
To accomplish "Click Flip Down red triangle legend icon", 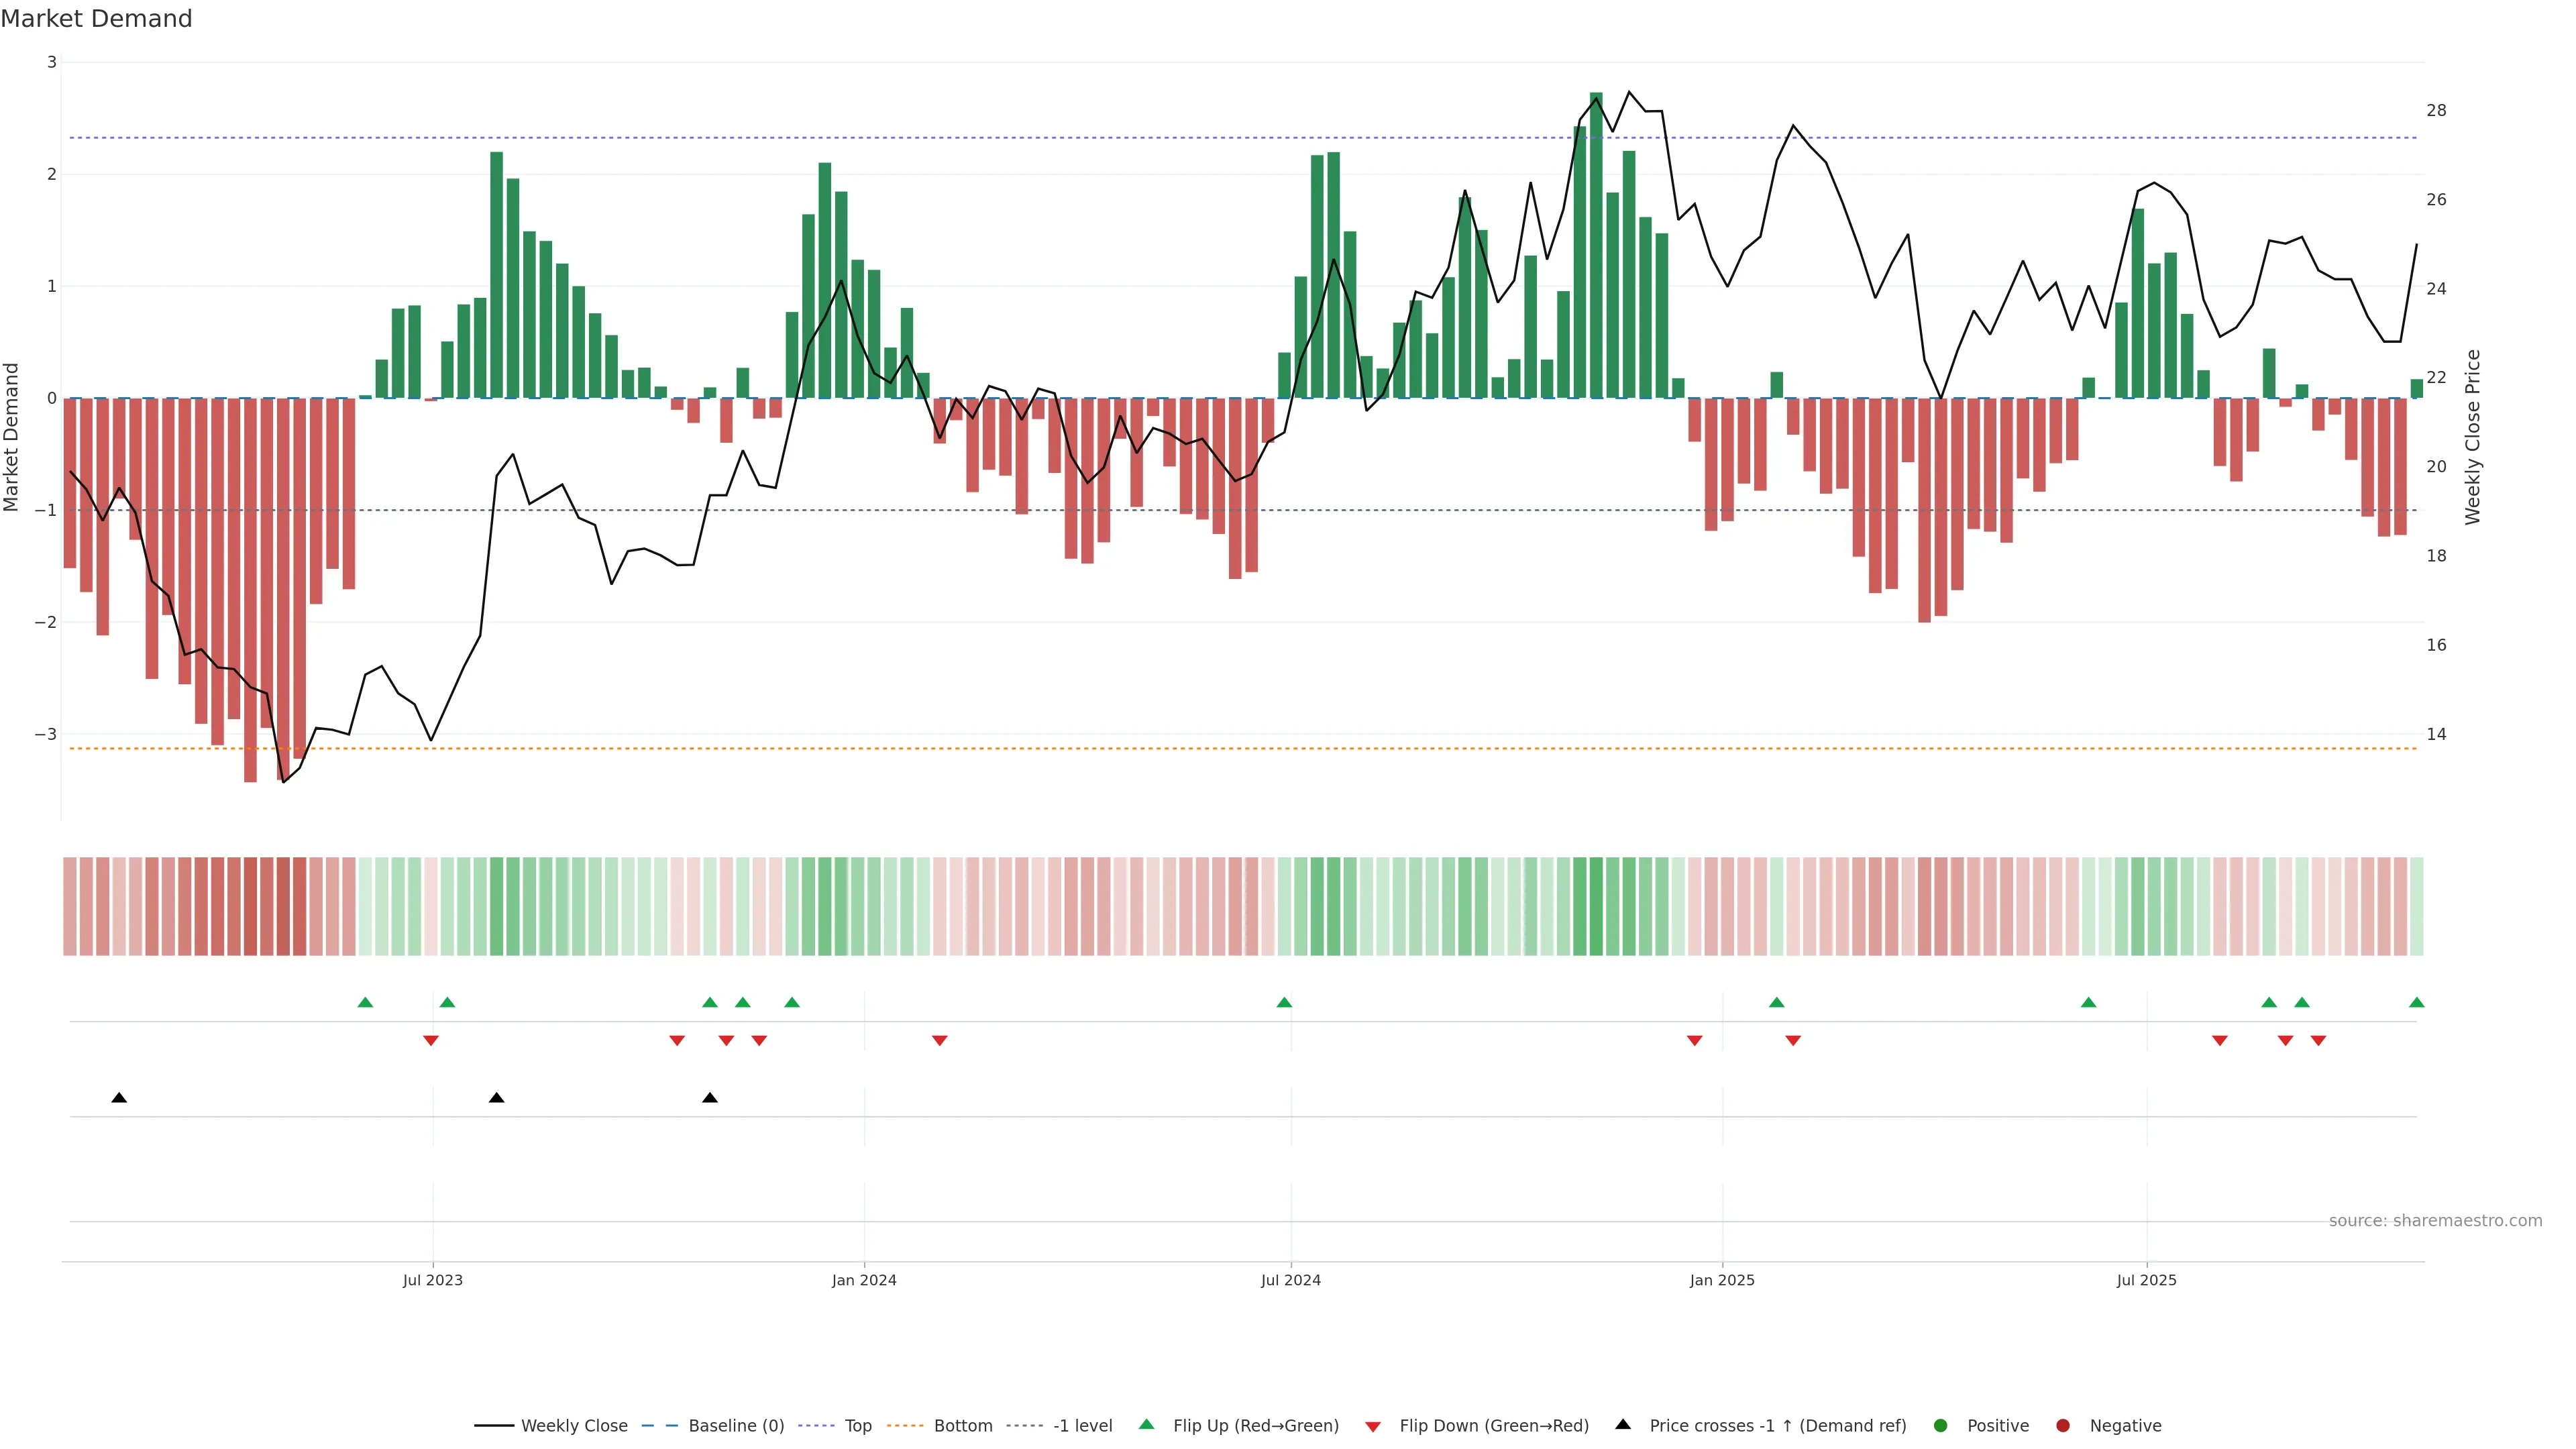I will (x=1373, y=1427).
